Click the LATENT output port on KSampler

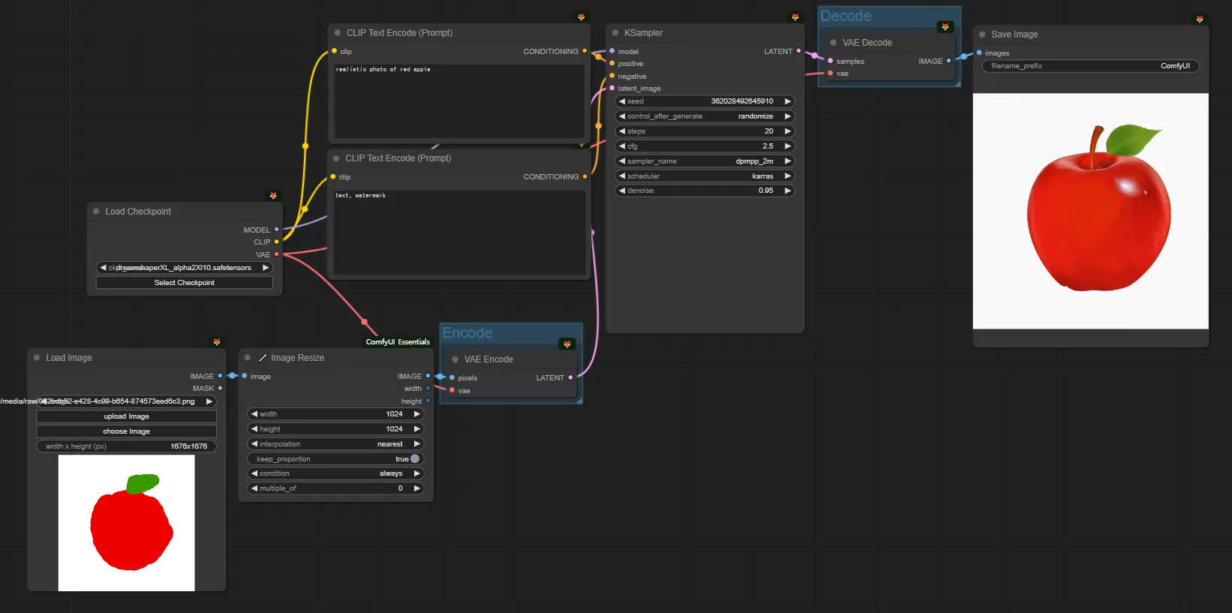(x=798, y=51)
